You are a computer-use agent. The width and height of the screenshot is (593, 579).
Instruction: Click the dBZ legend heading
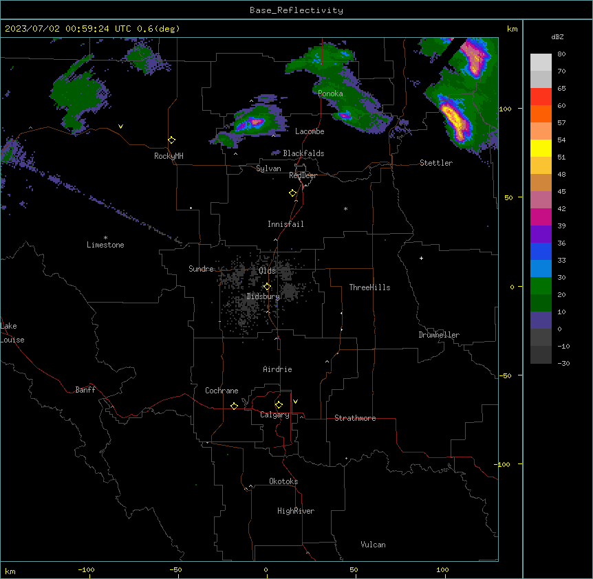click(557, 37)
